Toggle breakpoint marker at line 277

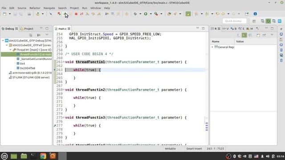pos(55,125)
